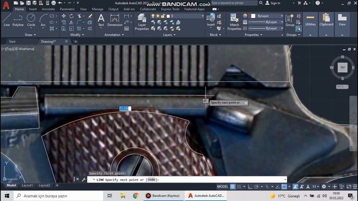Click the Hatch tool icon
This screenshot has width=358, height=201.
[x=52, y=28]
